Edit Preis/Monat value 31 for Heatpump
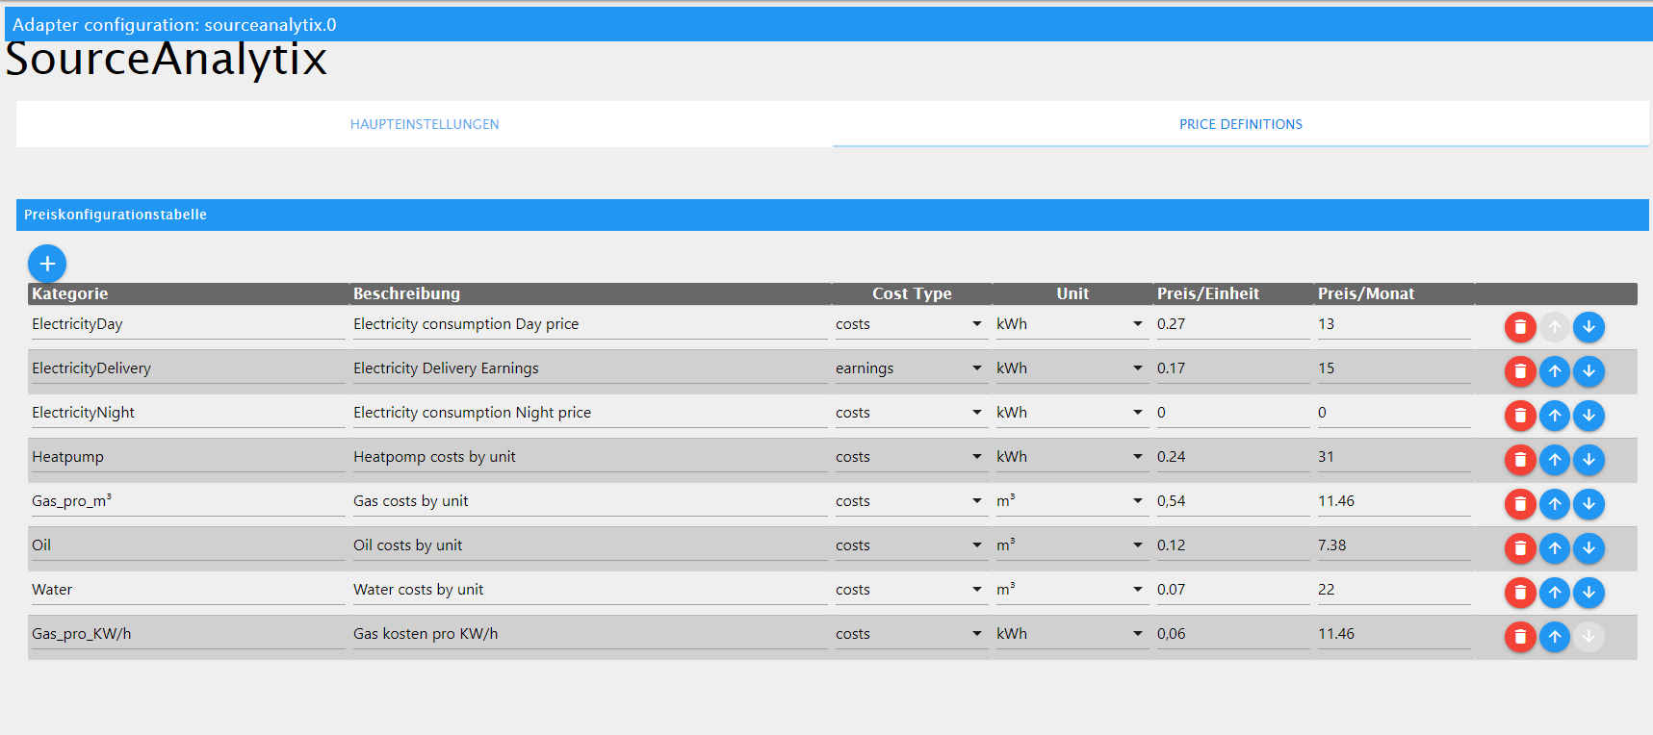Viewport: 1653px width, 735px height. point(1394,457)
